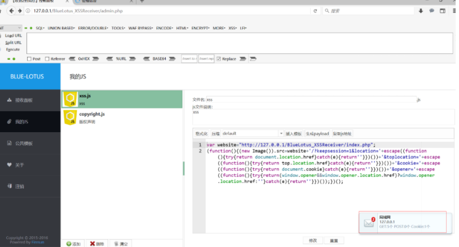Viewport: 459px width, 247px height.
Task: Expand the UNION BASED dropdown
Action: click(61, 28)
